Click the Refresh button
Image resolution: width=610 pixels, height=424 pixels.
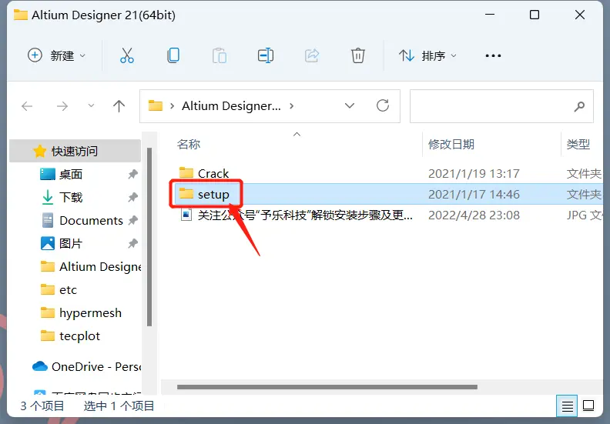click(x=383, y=105)
